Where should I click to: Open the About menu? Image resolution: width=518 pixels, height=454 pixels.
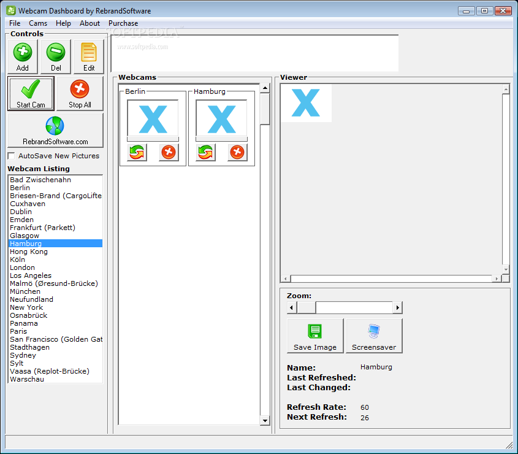click(x=90, y=23)
